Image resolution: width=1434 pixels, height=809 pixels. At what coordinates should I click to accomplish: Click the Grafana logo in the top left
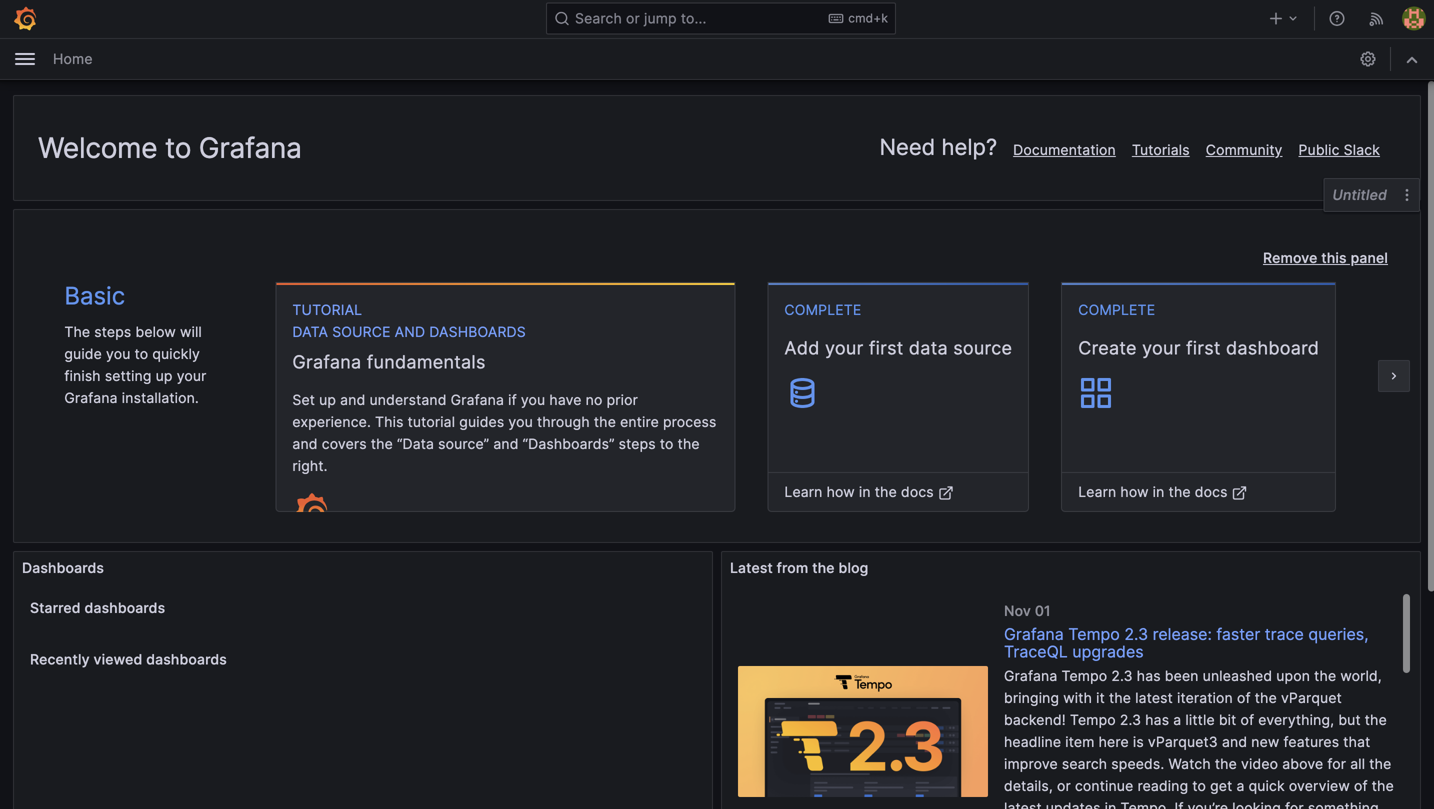tap(25, 18)
